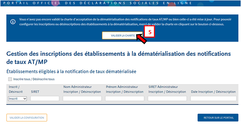Check the Inscrire tous / Désinscrire tous box
The height and width of the screenshot is (124, 242).
(10, 79)
